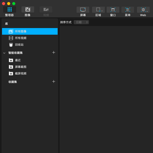
Task: Select 所有视频 in the library
Action: 30,38
